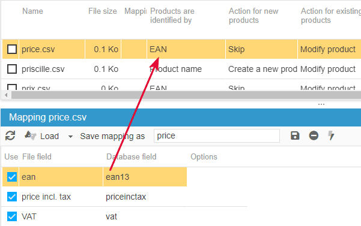Uncheck the price incl. tax Use checkbox

12,197
